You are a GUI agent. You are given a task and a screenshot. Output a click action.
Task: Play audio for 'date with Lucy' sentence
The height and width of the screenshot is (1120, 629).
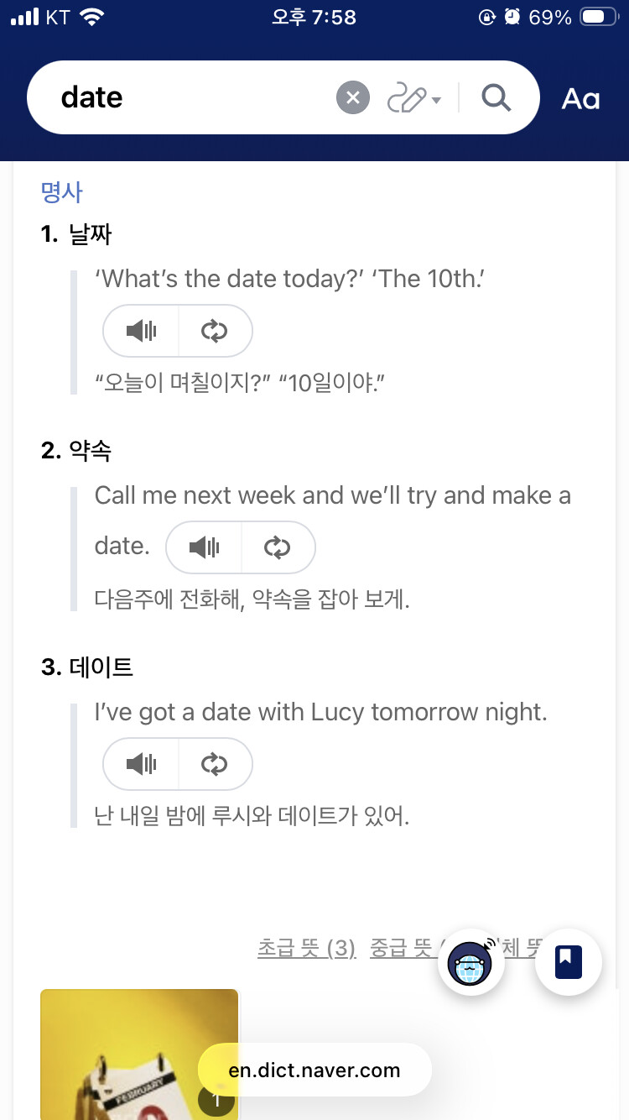point(141,764)
